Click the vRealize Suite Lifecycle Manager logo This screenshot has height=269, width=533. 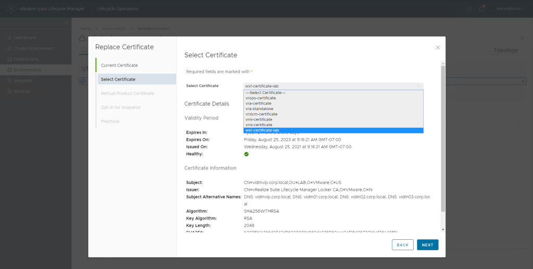coord(12,9)
